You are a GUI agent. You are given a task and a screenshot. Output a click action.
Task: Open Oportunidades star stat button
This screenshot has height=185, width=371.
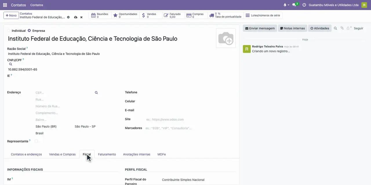[x=125, y=15]
